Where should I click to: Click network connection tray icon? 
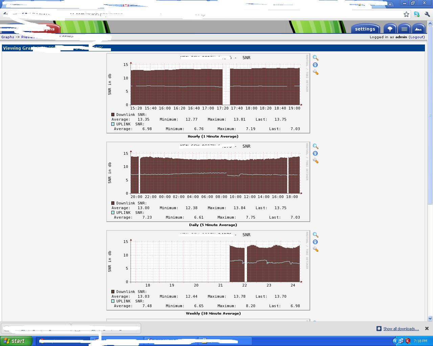coord(401,341)
